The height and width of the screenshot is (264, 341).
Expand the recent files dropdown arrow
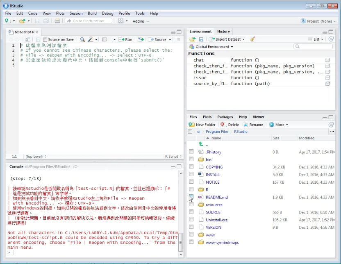click(x=29, y=21)
